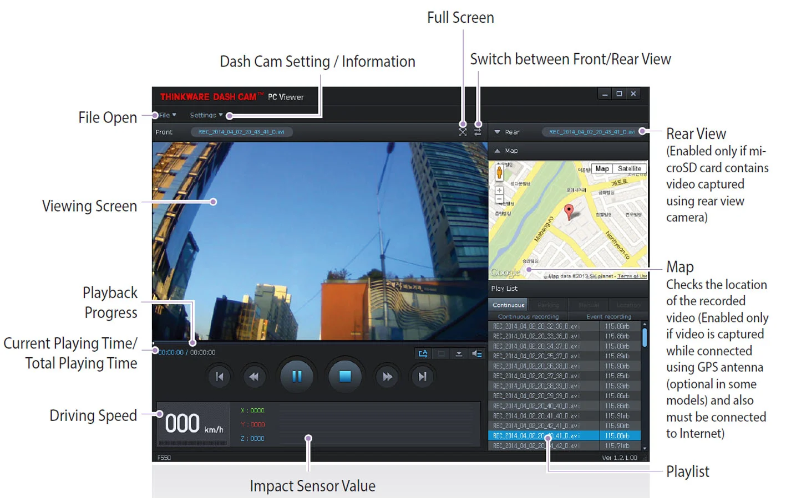This screenshot has width=786, height=498.
Task: Skip to the previous video file
Action: pos(220,377)
